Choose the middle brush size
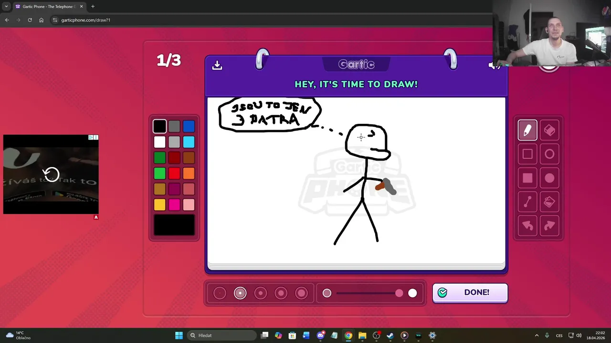 261,293
